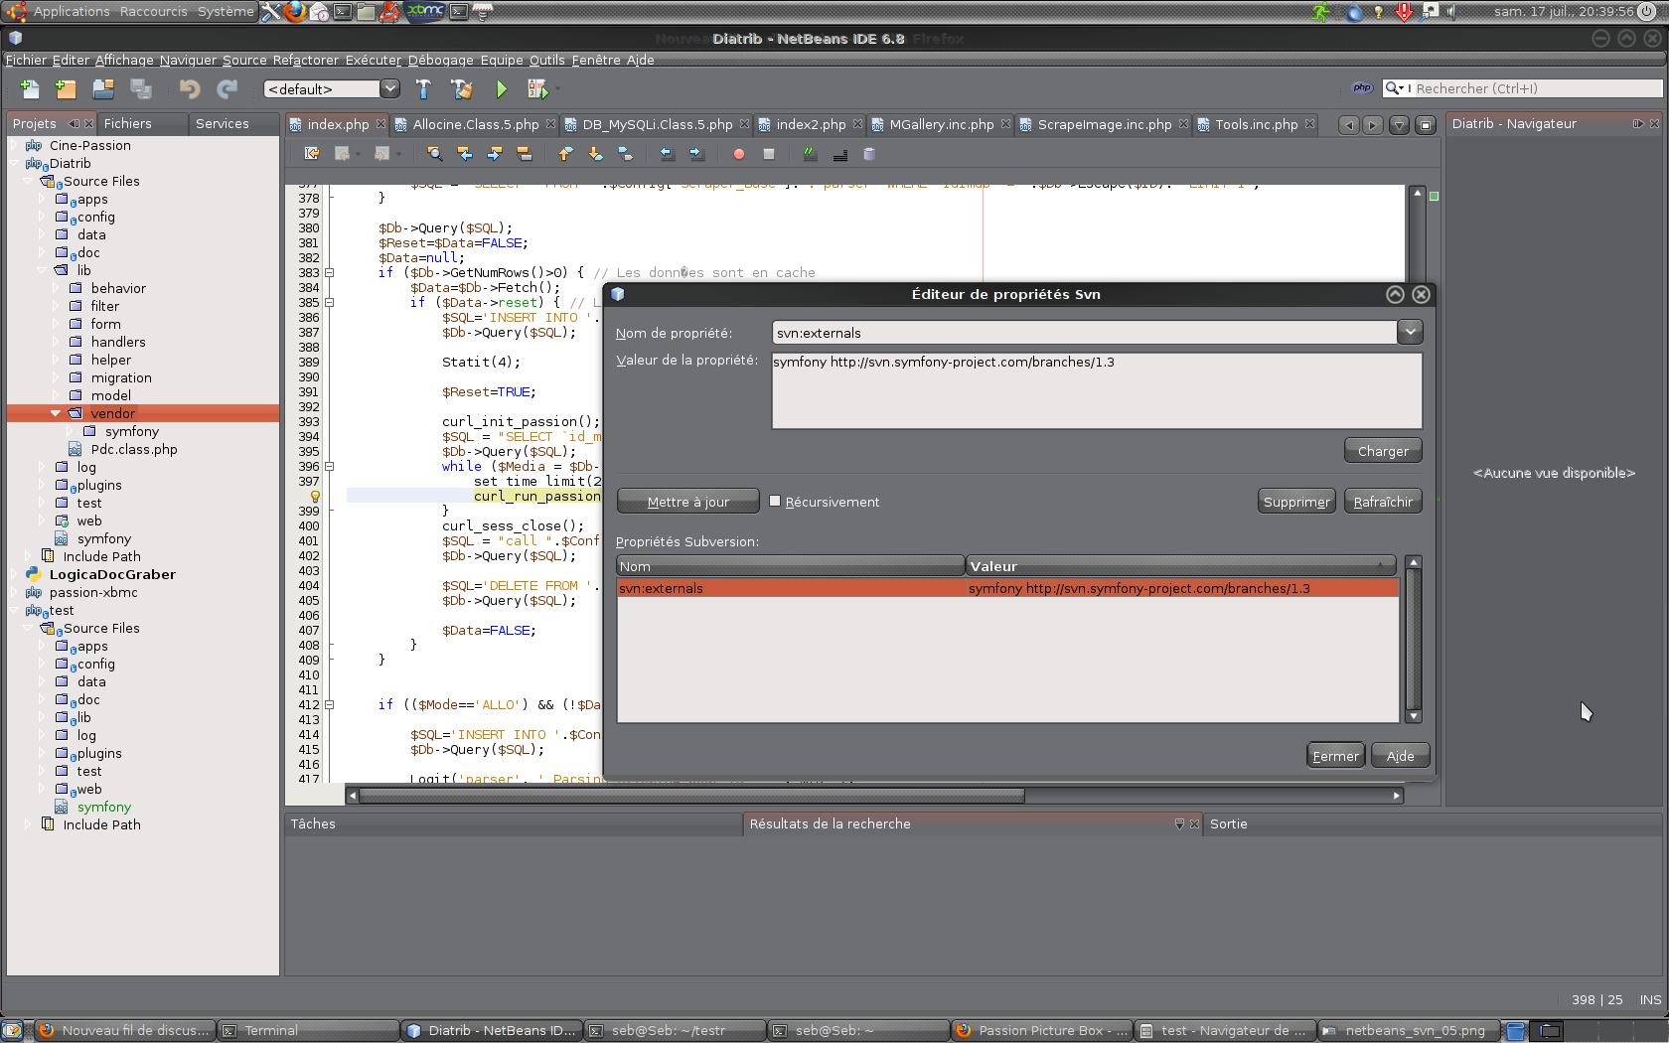The height and width of the screenshot is (1043, 1669).
Task: Click the Undo arrow icon
Action: coord(189,89)
